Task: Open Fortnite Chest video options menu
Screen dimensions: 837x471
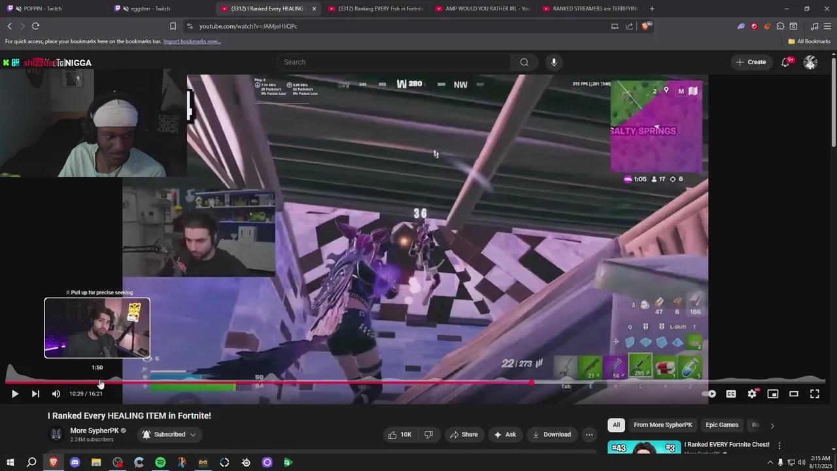Action: (x=779, y=445)
